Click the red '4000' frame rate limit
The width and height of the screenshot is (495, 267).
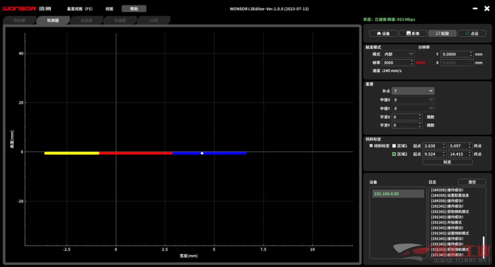pyautogui.click(x=420, y=63)
